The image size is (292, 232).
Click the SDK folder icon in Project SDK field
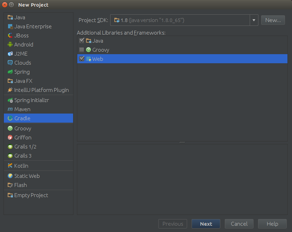117,20
